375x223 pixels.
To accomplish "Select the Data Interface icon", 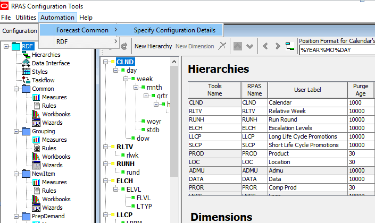I will [x=26, y=63].
